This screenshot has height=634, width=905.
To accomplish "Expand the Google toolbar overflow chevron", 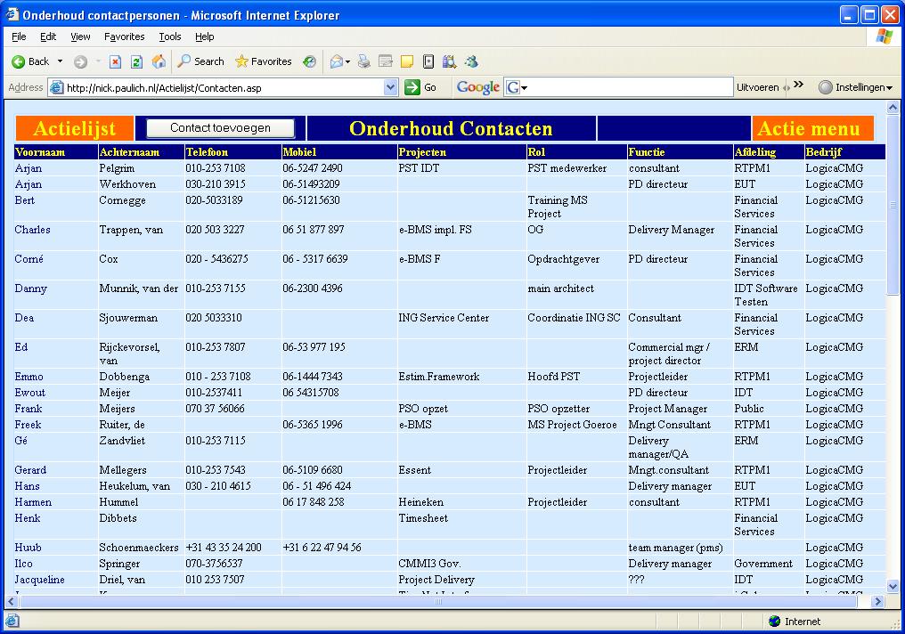I will pos(799,85).
